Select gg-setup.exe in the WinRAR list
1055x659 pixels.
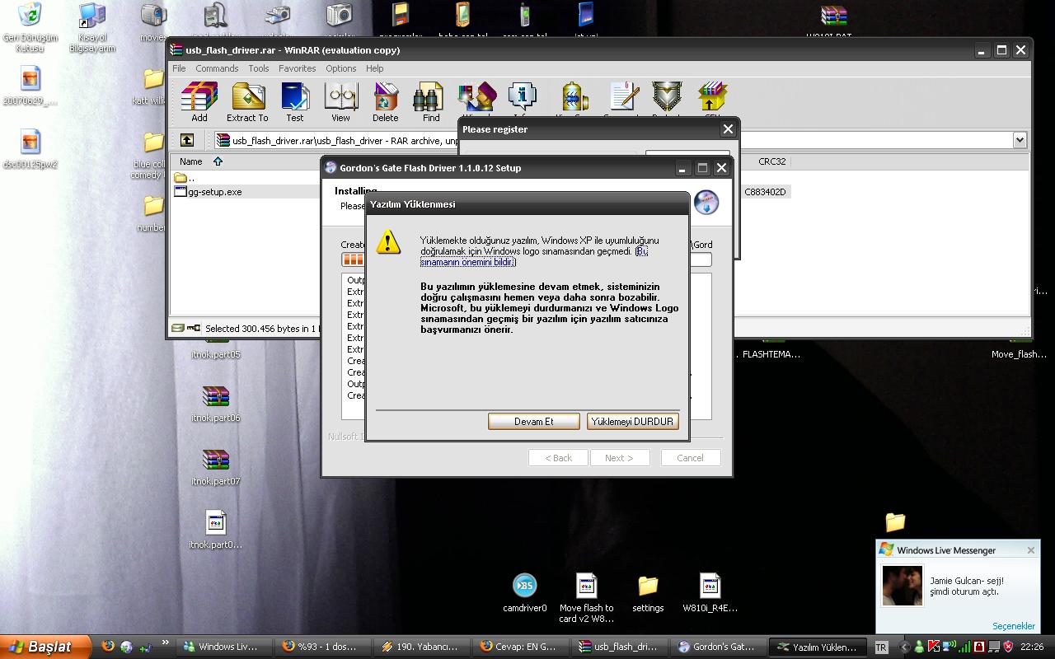(209, 192)
